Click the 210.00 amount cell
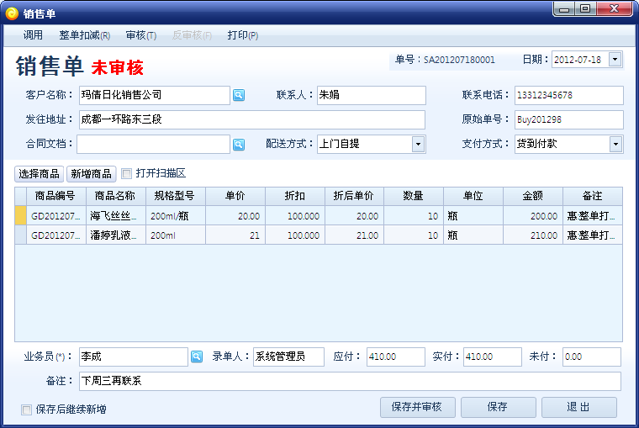 click(533, 235)
